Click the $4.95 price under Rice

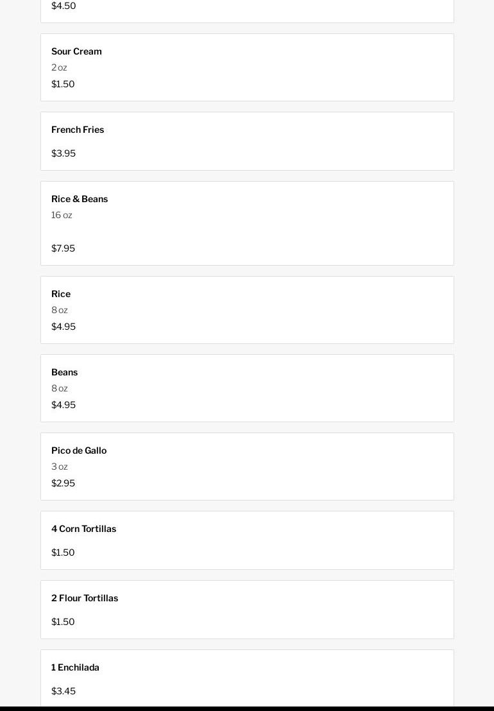coord(64,327)
